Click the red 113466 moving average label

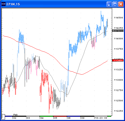(118, 60)
